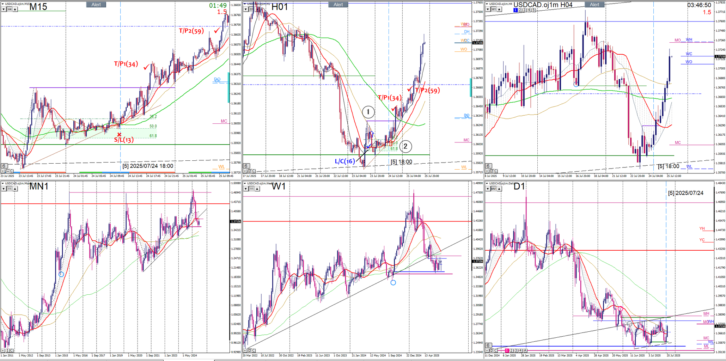726x361 pixels.
Task: Toggle number button 3 at top of H04 chart
Action: (x=525, y=10)
